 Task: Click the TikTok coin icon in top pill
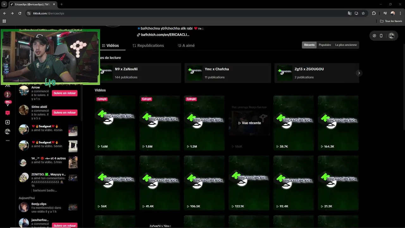[x=374, y=36]
